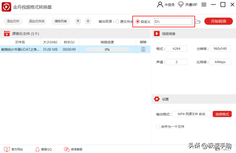
Task: Delete the file row with trash icon
Action: coord(143,49)
